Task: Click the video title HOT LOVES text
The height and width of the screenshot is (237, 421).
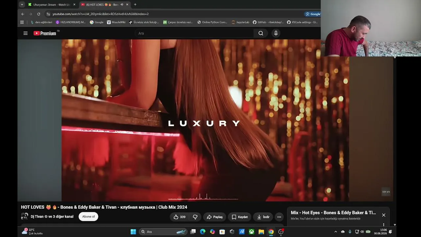Action: tap(104, 207)
